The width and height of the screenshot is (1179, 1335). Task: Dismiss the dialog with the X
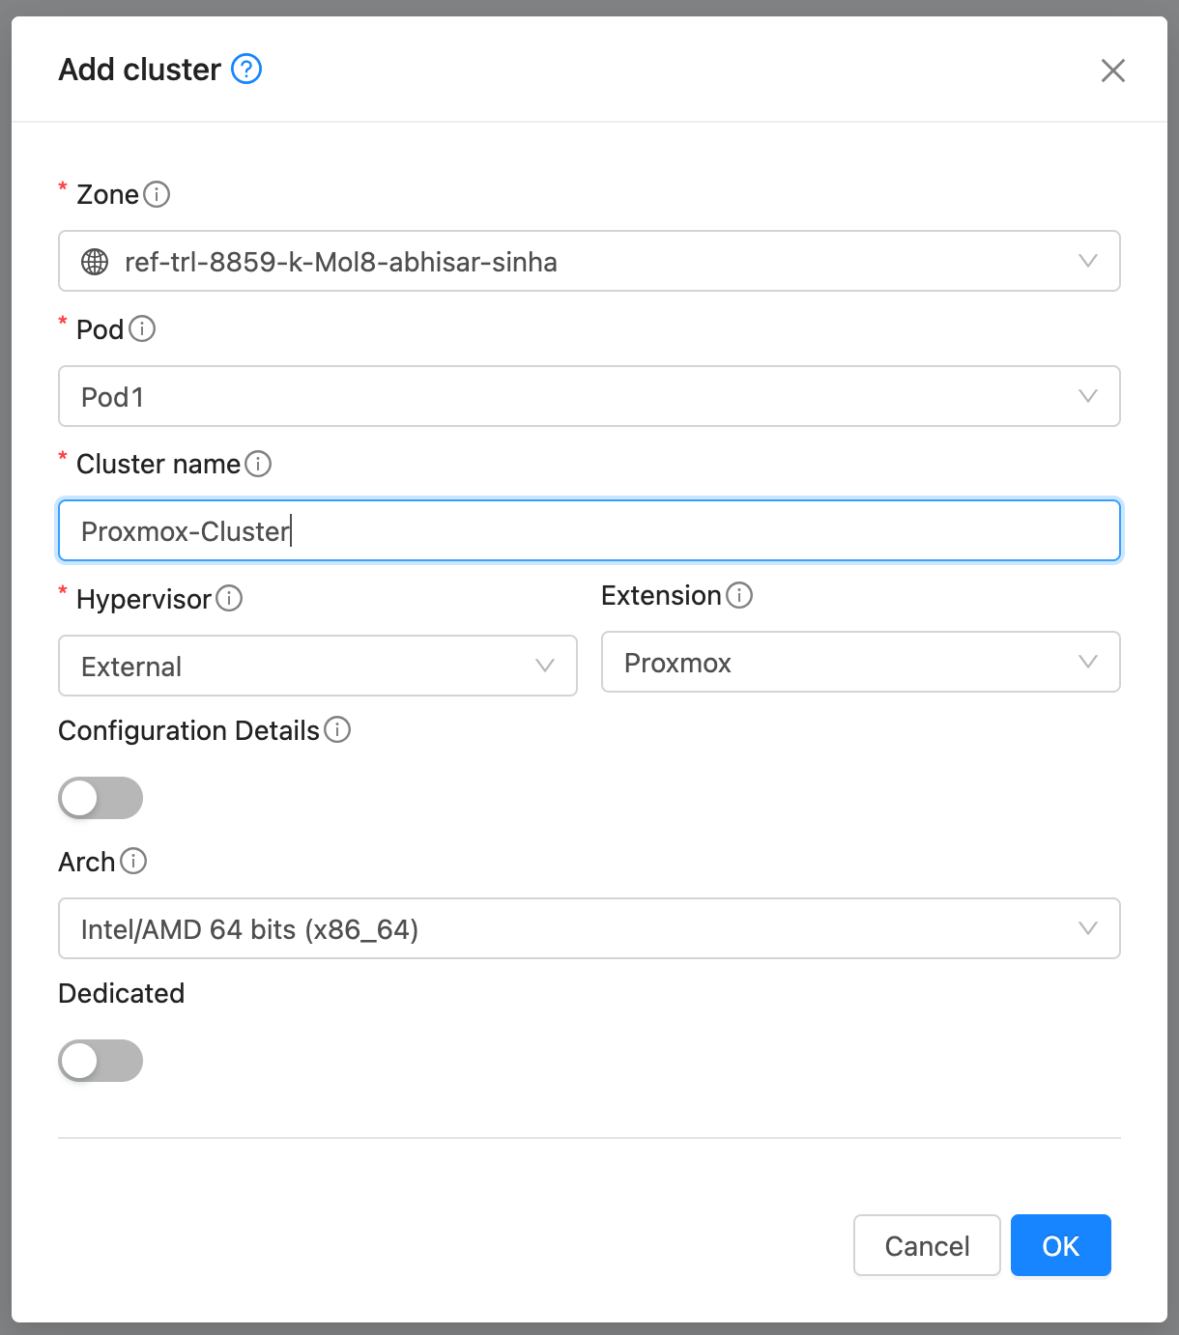(x=1113, y=71)
